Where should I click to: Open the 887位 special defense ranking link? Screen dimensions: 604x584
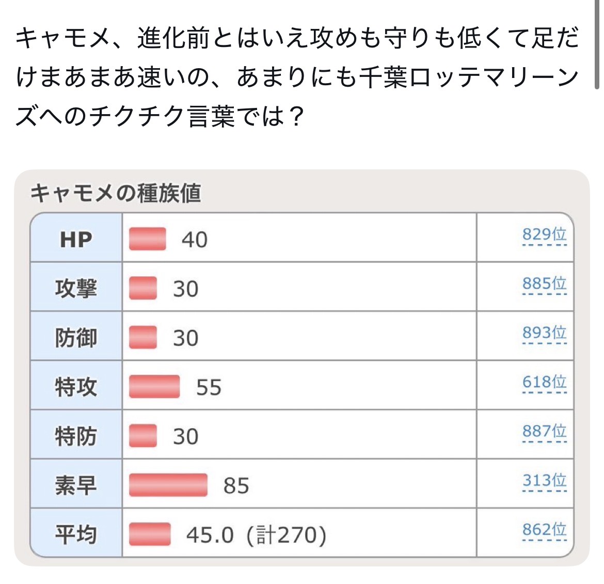pos(544,432)
